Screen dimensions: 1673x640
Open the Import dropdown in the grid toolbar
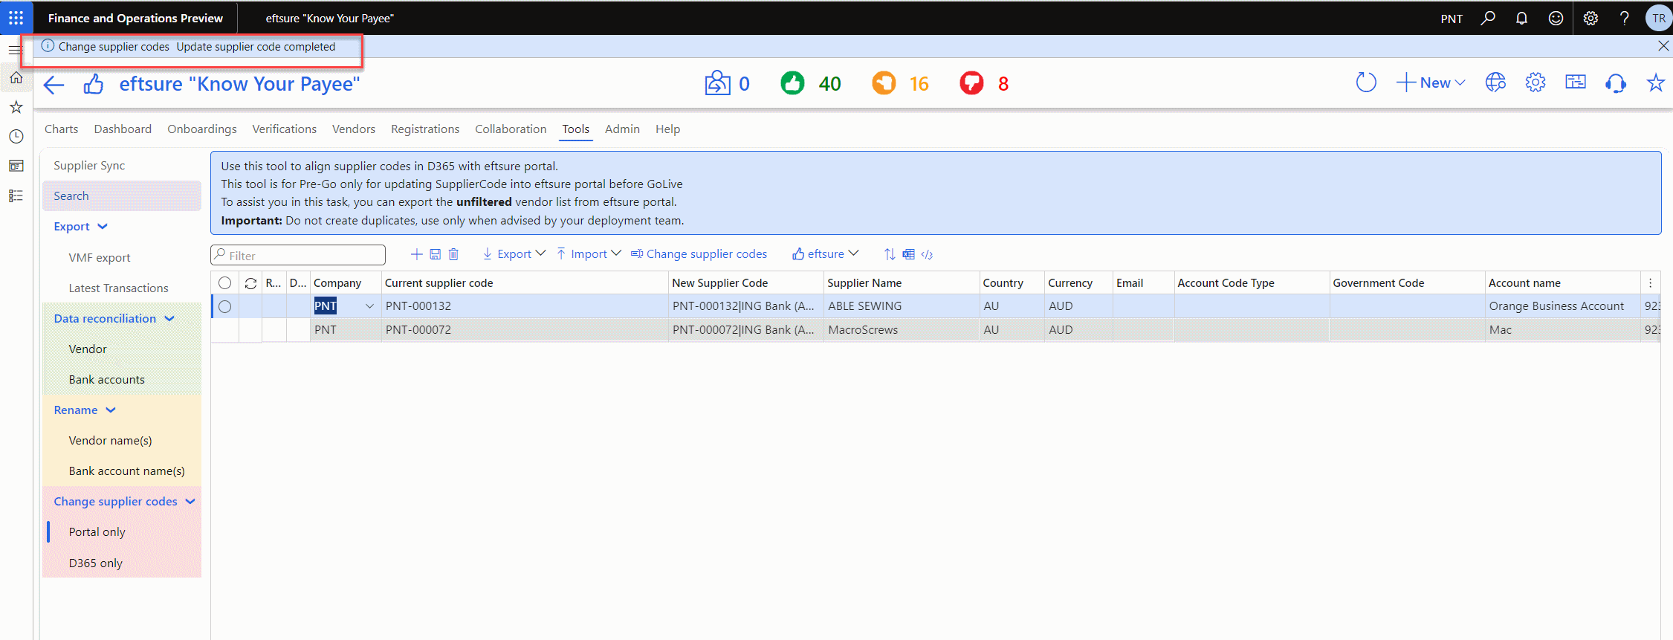point(589,254)
